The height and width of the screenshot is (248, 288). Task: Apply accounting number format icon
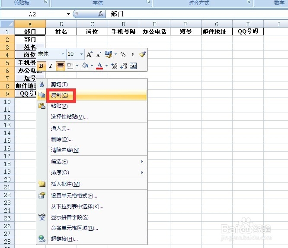(109, 54)
